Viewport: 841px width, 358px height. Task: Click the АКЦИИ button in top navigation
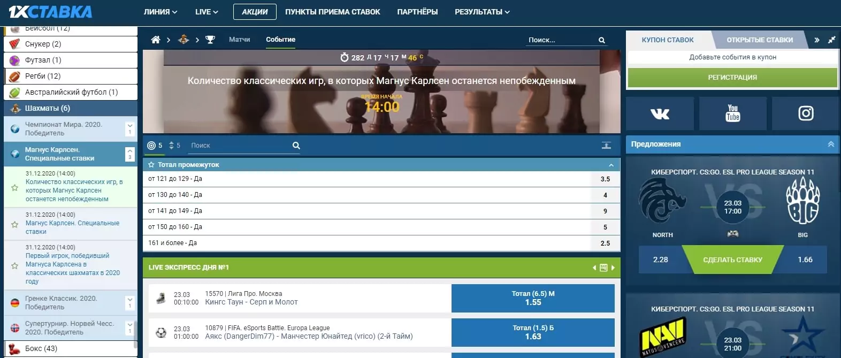pyautogui.click(x=255, y=12)
